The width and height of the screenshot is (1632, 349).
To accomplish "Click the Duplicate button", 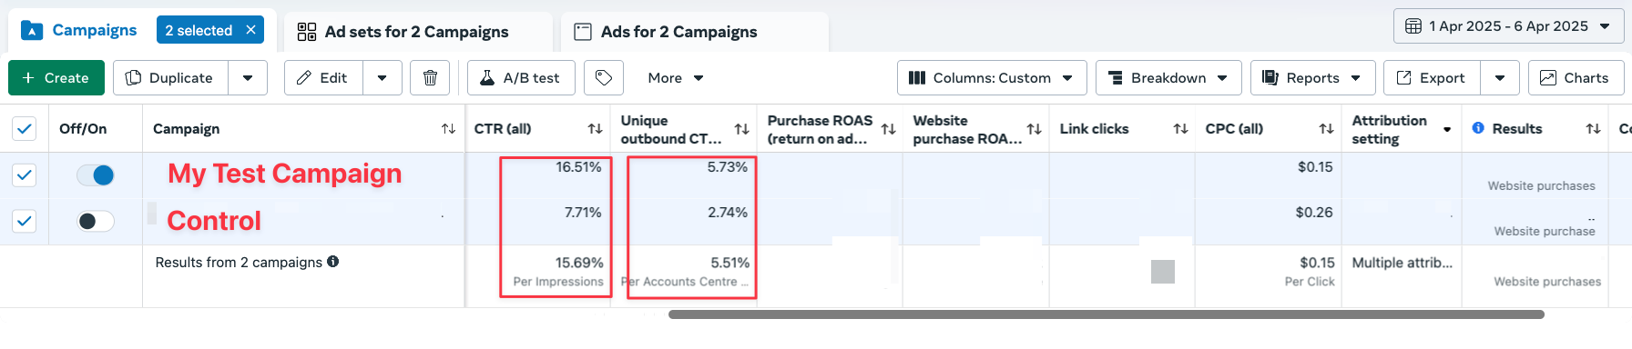I will [x=170, y=78].
